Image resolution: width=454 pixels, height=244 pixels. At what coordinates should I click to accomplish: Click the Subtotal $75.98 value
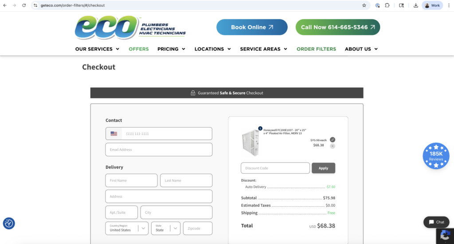[329, 198]
